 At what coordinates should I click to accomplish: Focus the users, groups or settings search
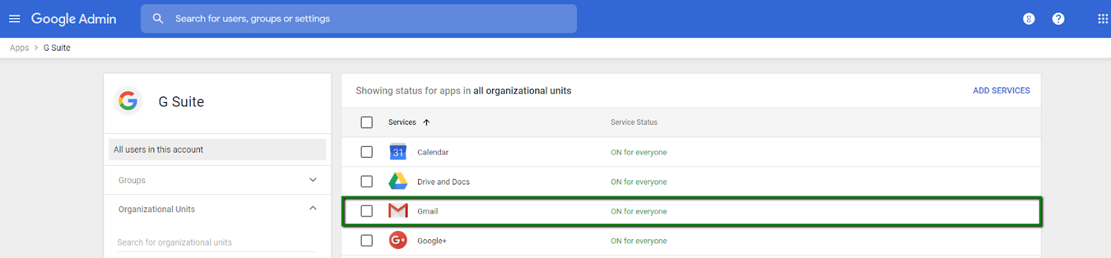[x=358, y=19]
